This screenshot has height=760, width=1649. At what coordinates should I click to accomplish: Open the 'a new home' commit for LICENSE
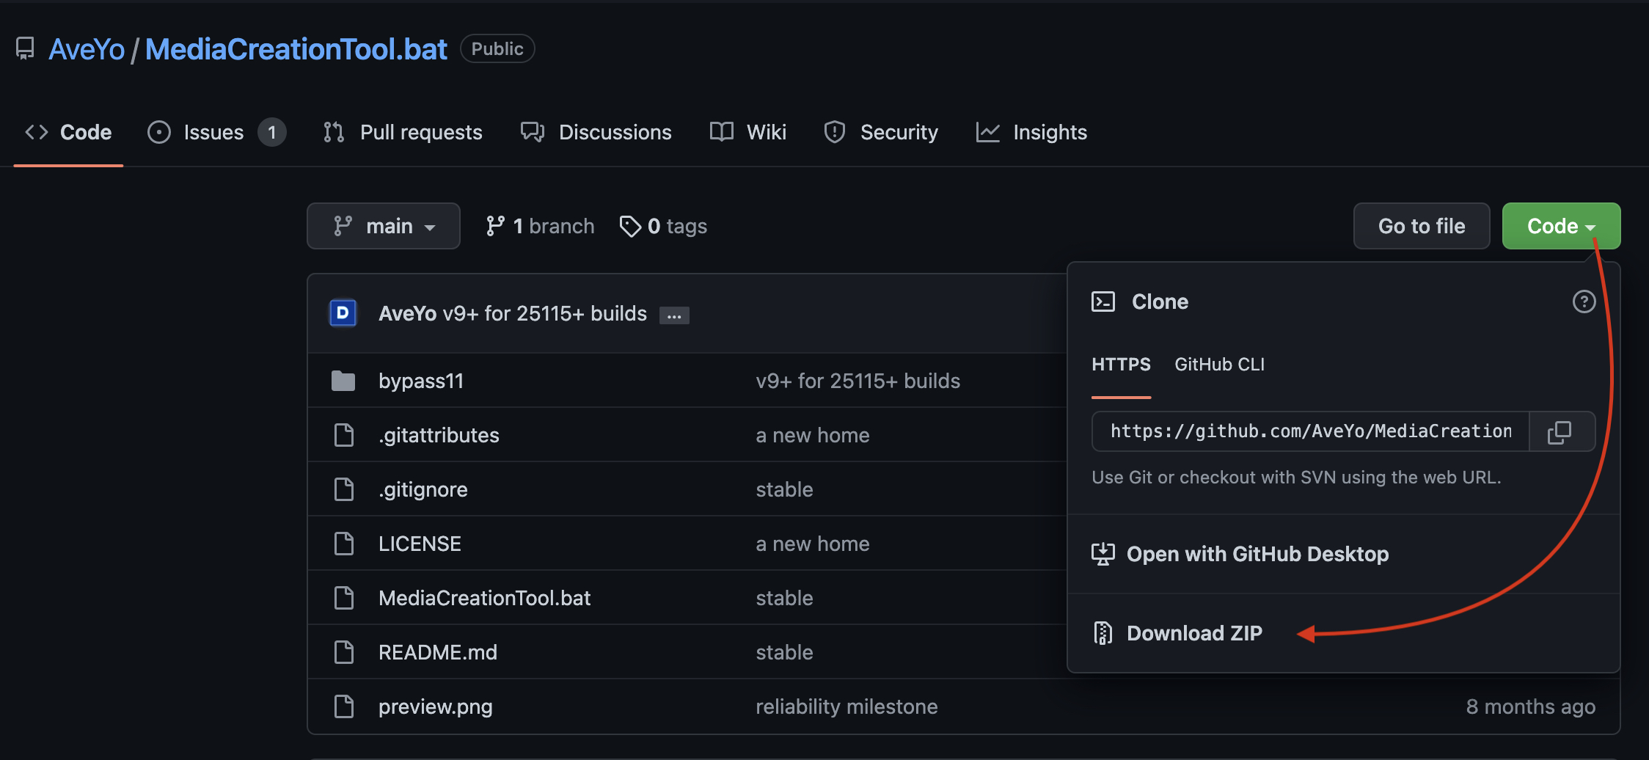tap(813, 544)
